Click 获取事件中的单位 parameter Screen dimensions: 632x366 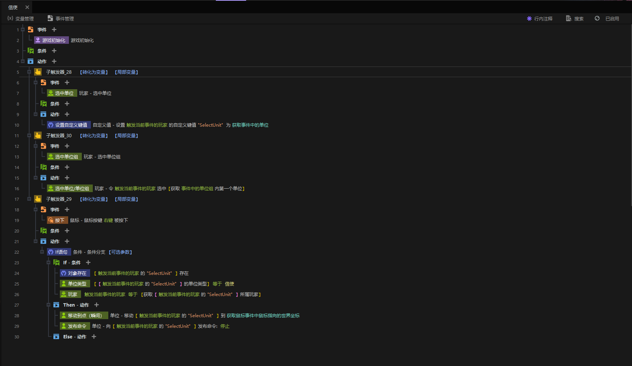point(250,125)
